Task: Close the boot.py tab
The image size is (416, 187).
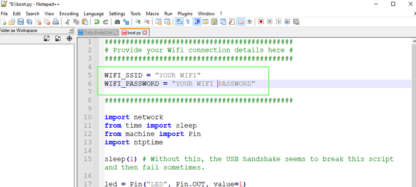Action: tap(145, 33)
